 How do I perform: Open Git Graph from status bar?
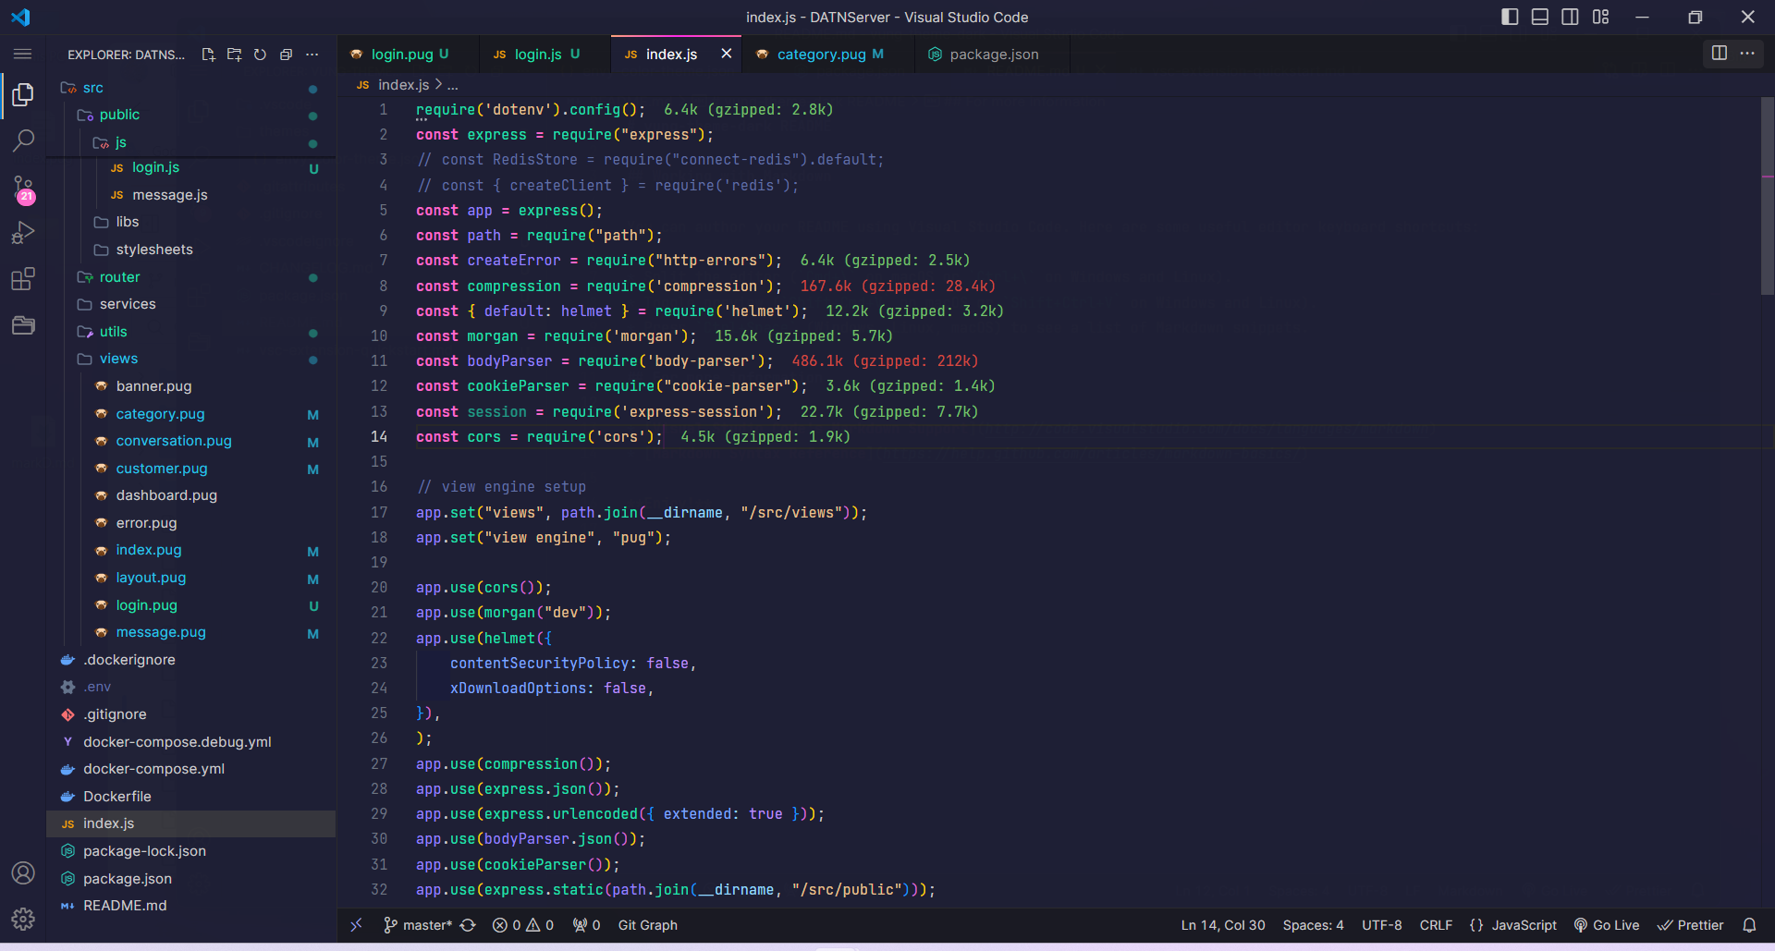647,925
